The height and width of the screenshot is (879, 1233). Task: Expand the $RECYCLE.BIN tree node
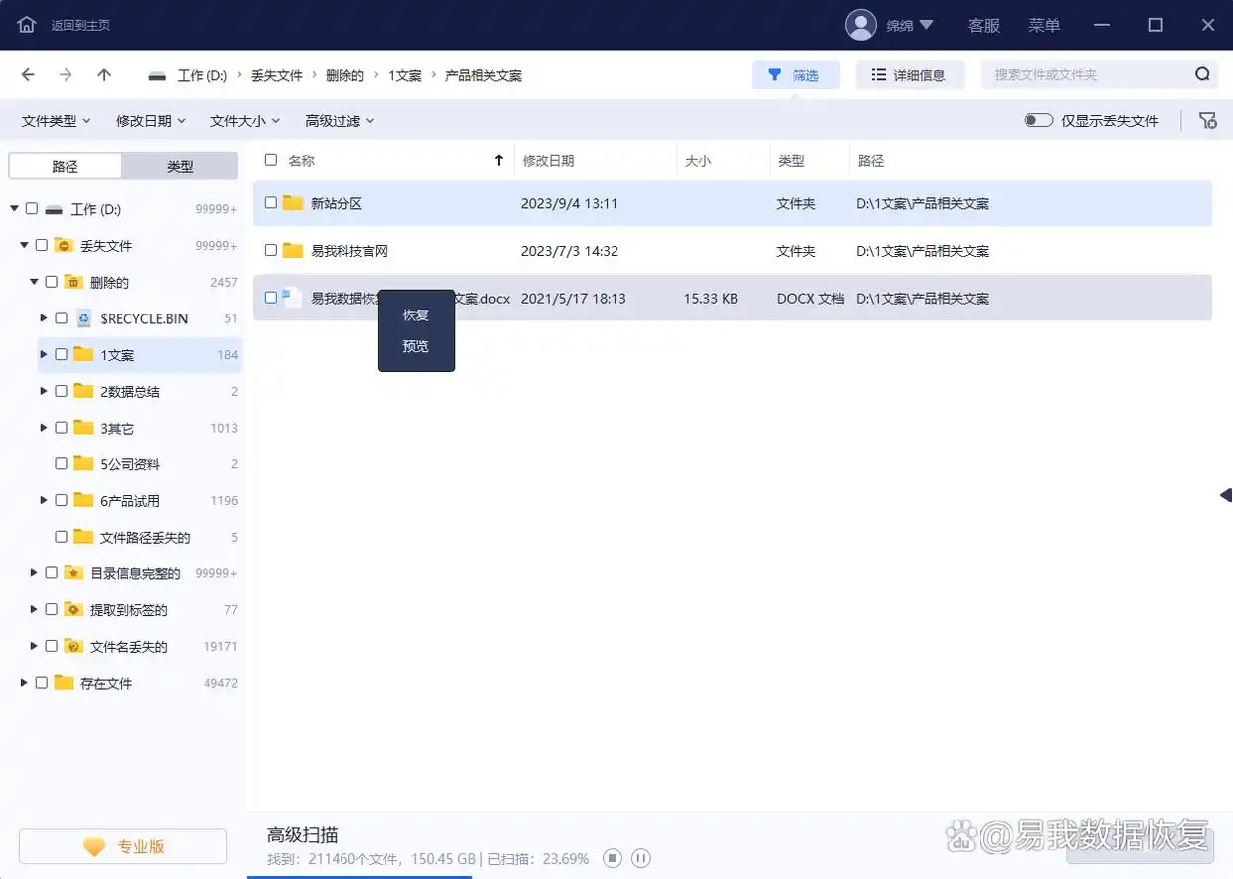[x=42, y=318]
